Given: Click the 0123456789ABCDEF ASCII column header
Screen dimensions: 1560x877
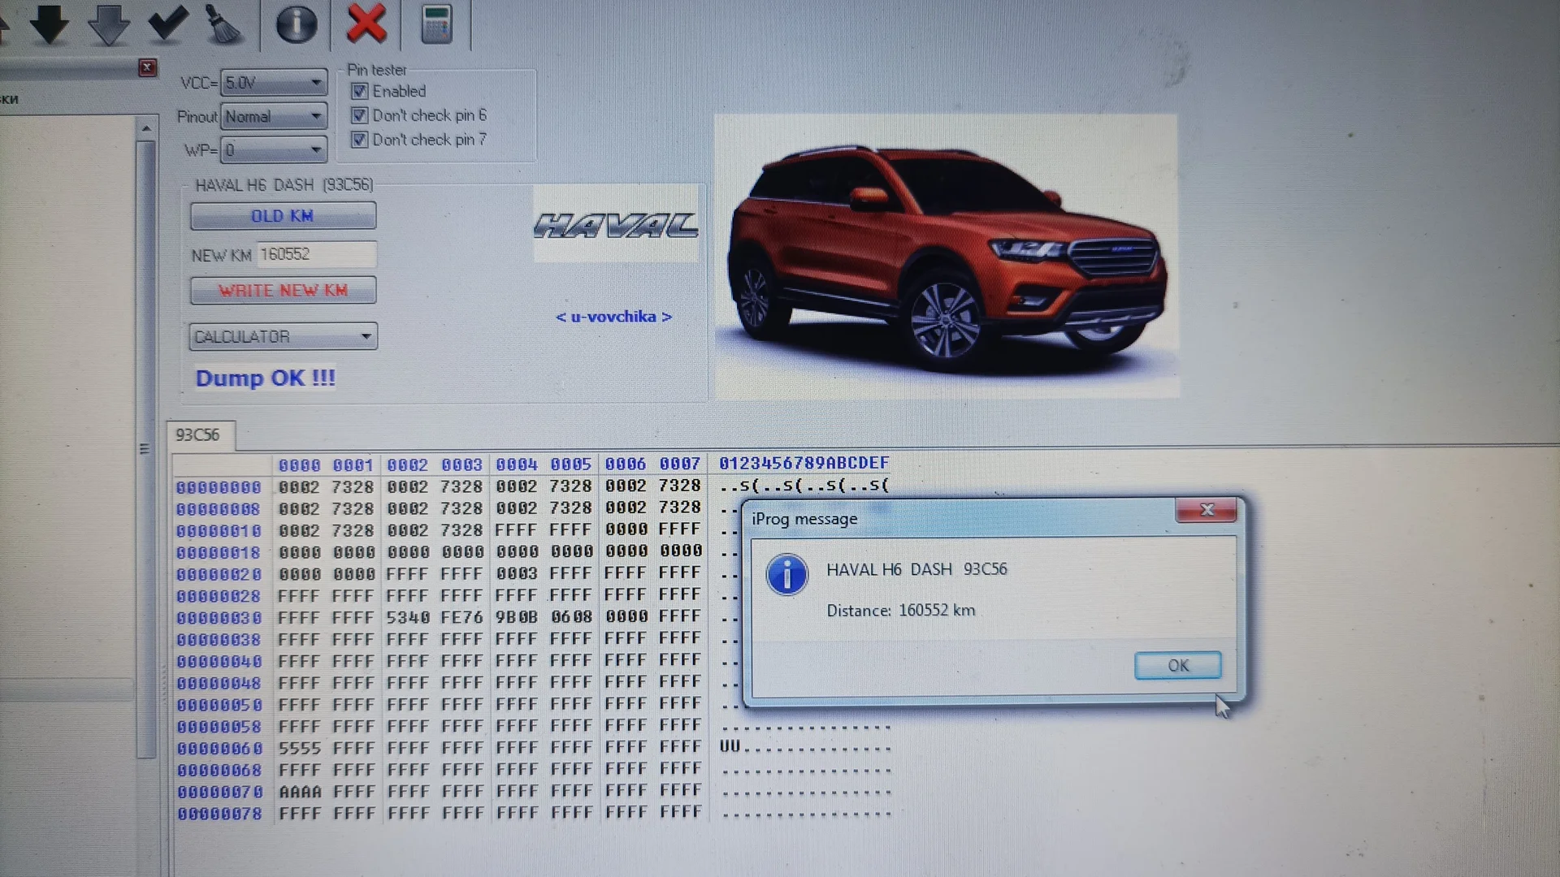Looking at the screenshot, I should pyautogui.click(x=804, y=463).
